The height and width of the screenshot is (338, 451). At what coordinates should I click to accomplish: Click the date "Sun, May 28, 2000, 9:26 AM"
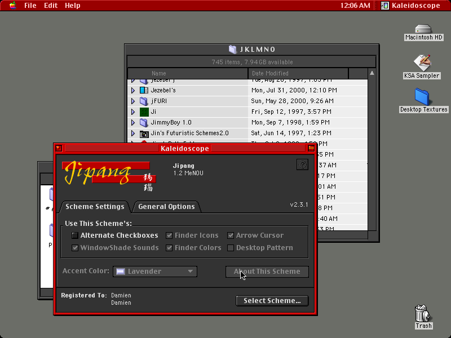tap(292, 101)
